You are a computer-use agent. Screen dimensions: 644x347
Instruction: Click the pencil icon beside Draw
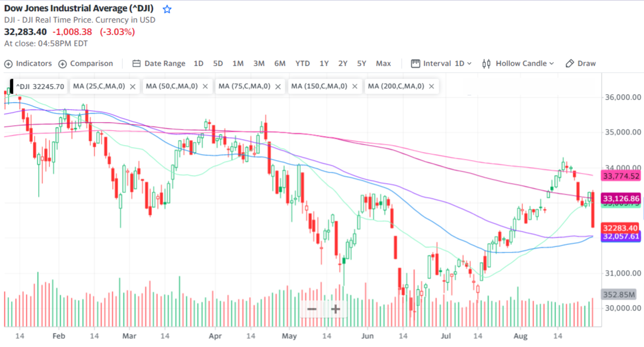point(569,63)
